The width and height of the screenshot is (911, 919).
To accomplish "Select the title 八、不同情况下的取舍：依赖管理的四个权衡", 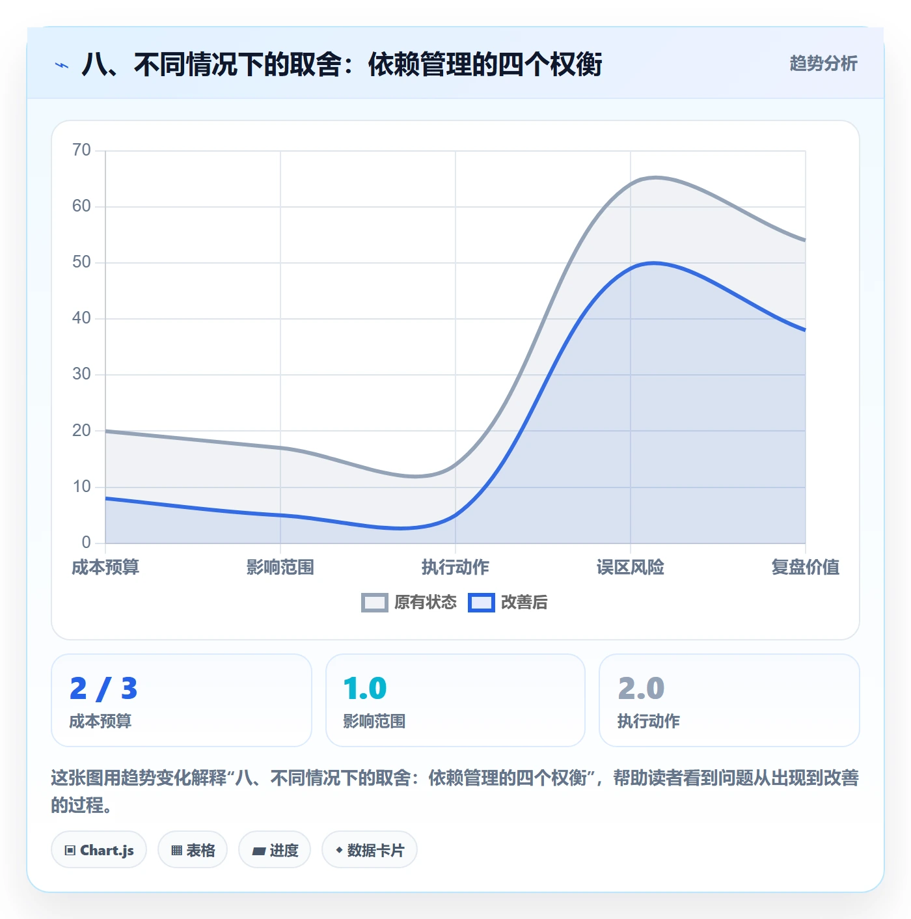I will point(342,64).
